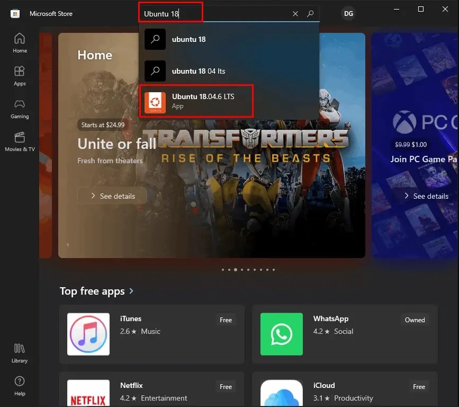This screenshot has height=407, width=459.
Task: Open the iTunes app tile
Action: [152, 334]
